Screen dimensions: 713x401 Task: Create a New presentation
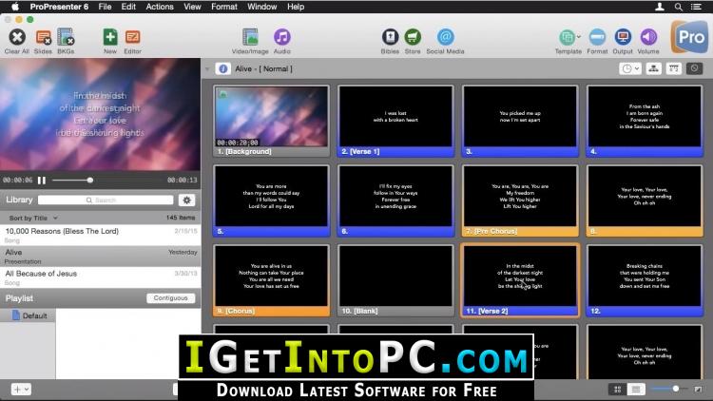pyautogui.click(x=110, y=37)
